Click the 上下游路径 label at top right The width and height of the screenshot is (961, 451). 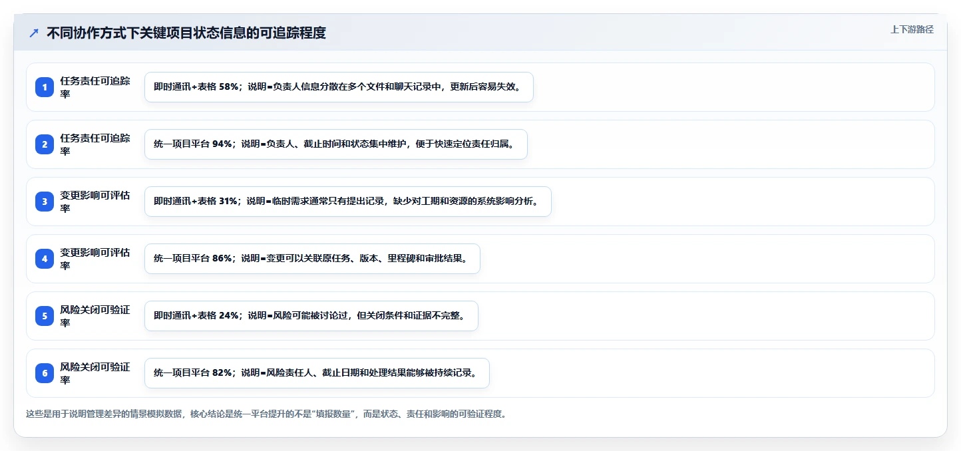pos(912,30)
